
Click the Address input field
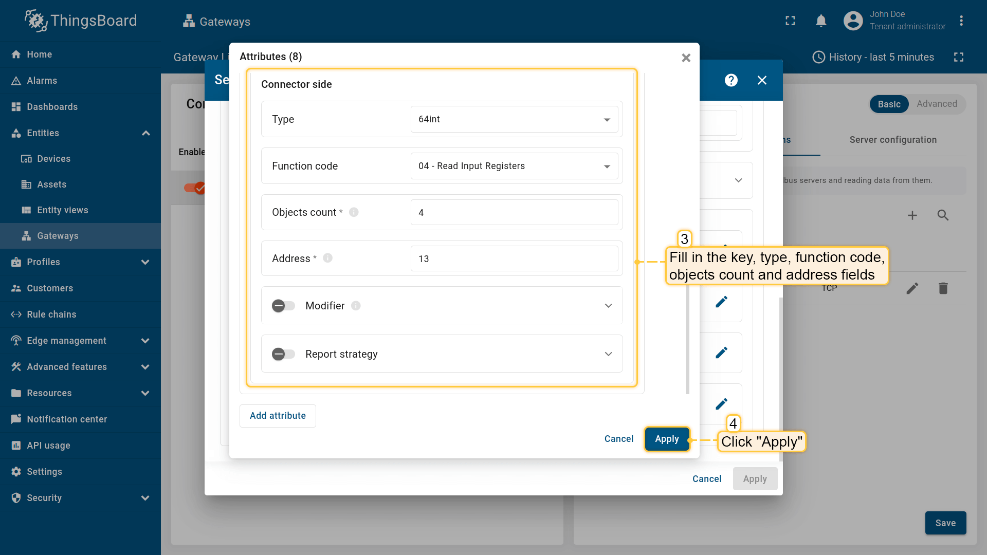click(x=514, y=258)
